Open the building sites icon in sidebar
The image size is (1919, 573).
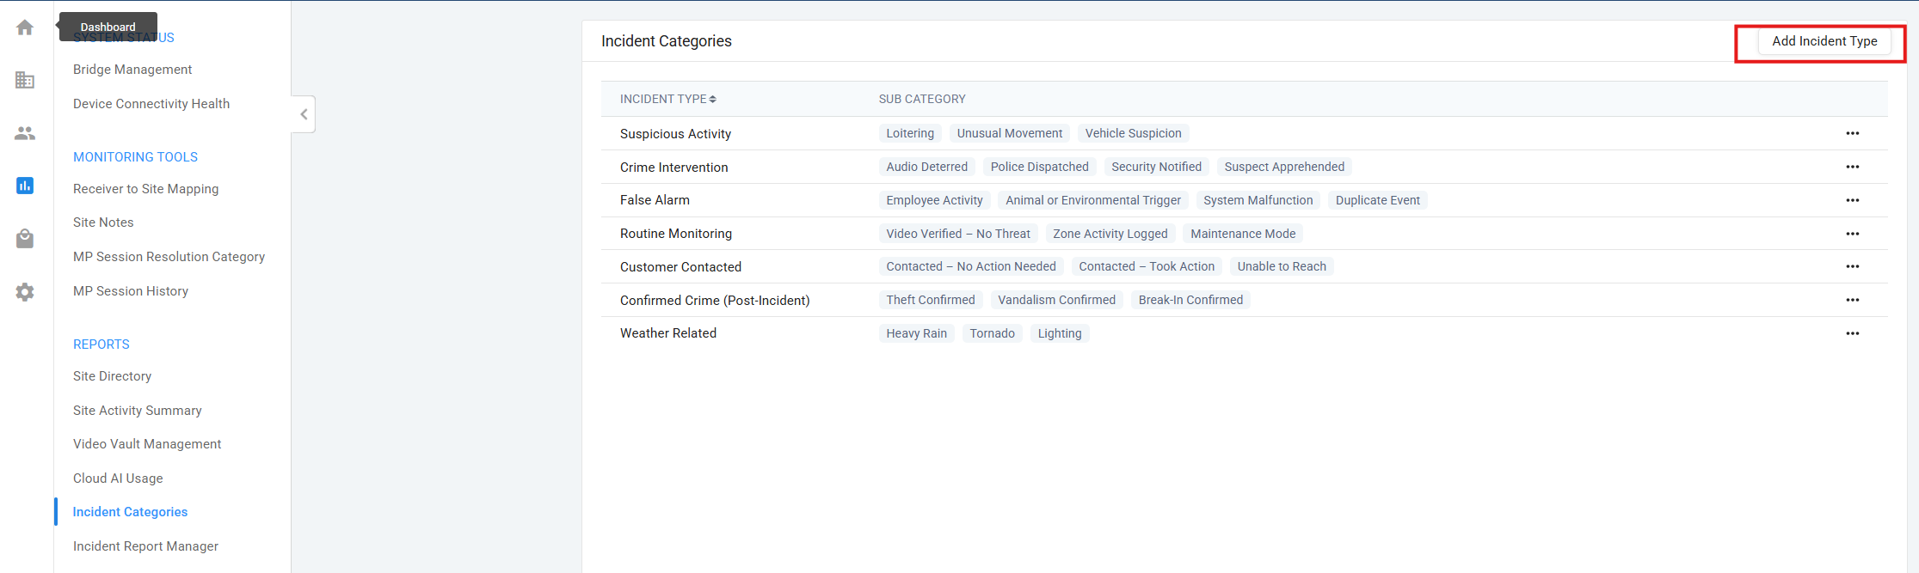click(25, 80)
